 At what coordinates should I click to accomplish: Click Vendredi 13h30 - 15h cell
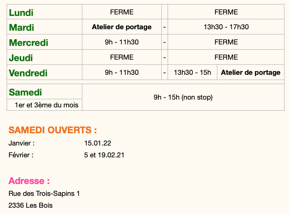click(x=192, y=72)
